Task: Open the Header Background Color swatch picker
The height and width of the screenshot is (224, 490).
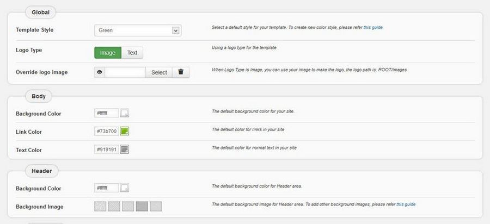Action: 125,189
